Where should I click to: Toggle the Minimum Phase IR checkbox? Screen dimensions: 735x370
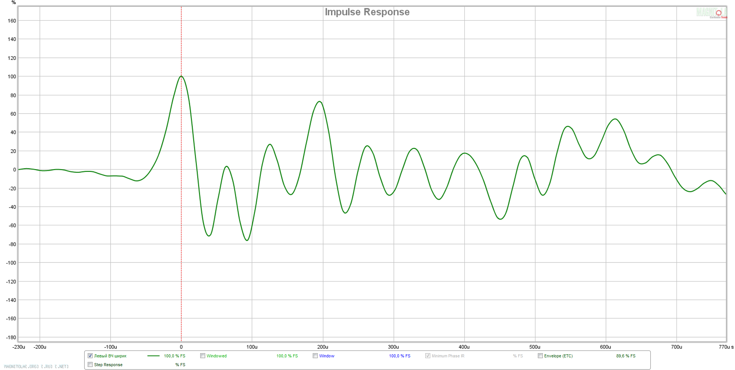click(x=428, y=356)
